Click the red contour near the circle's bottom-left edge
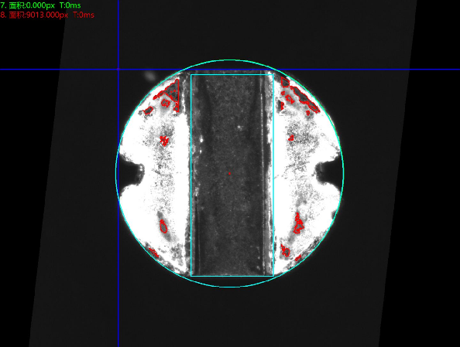460x347 pixels. [x=153, y=253]
